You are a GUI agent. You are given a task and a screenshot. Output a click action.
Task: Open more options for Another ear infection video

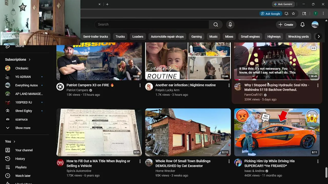click(x=229, y=85)
